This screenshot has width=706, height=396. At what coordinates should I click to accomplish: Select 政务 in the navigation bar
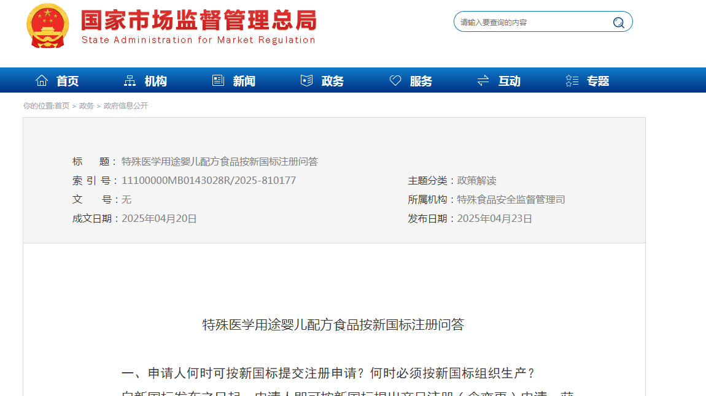(x=333, y=81)
